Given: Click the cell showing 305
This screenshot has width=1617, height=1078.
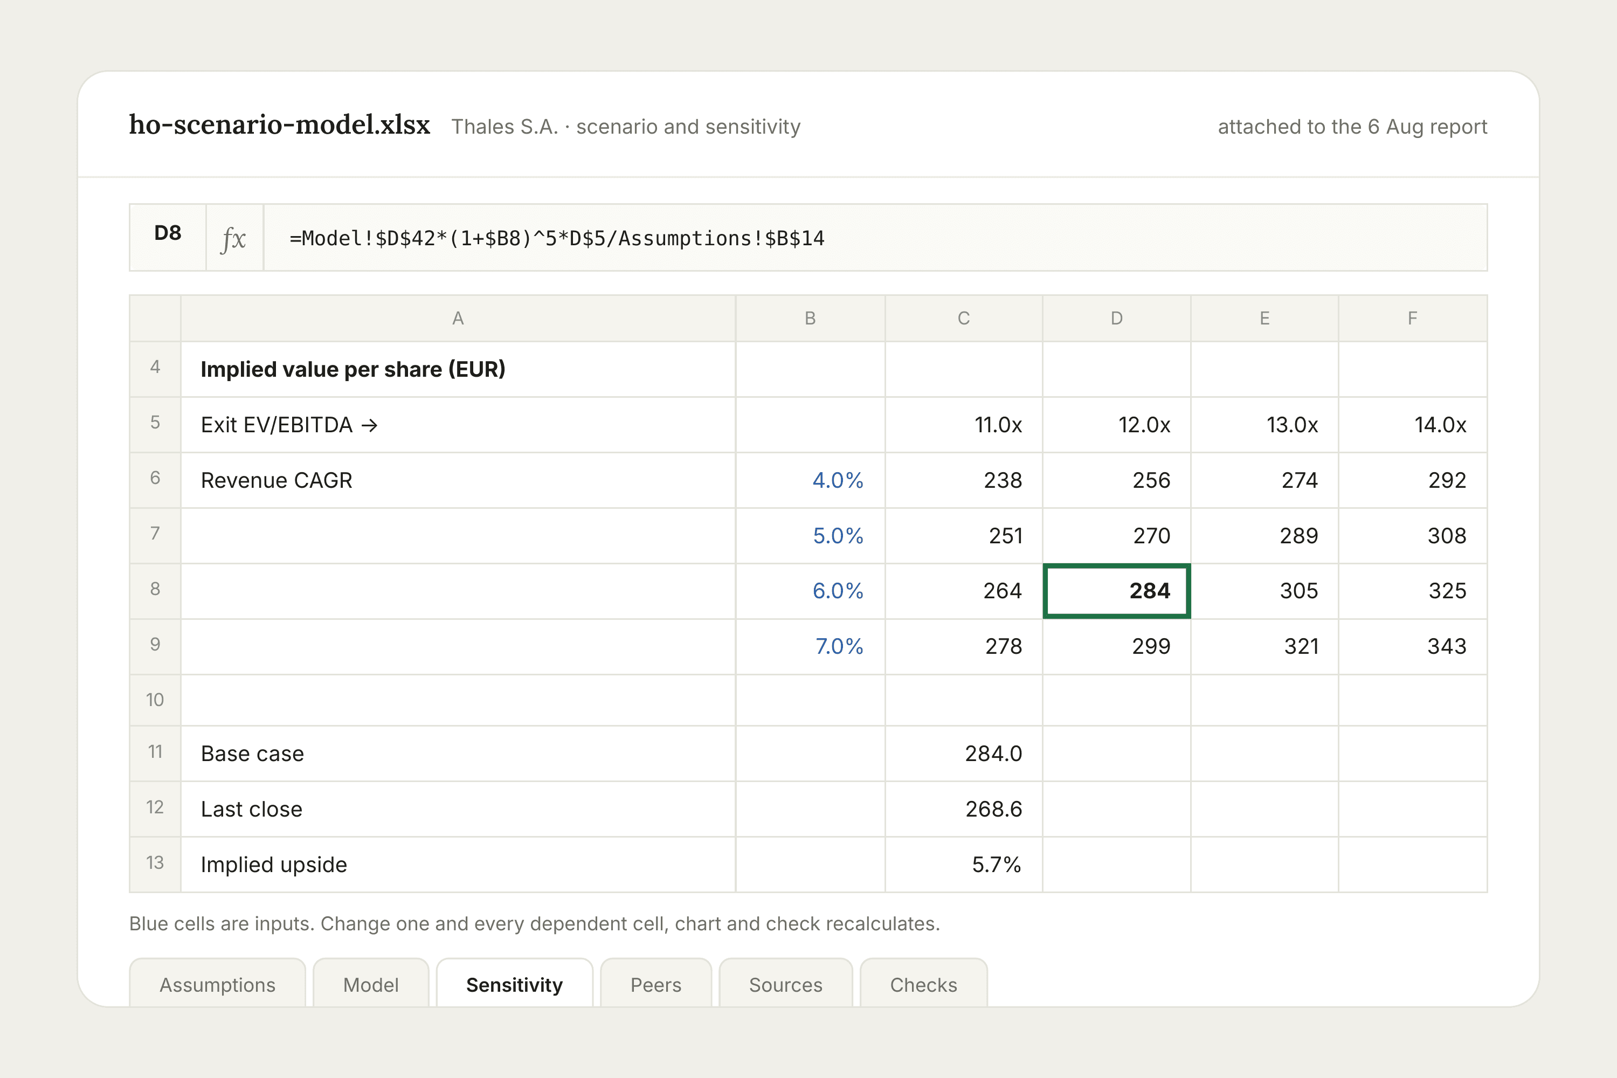Looking at the screenshot, I should (x=1264, y=591).
